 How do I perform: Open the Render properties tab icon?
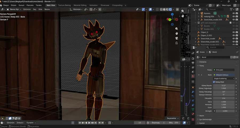[x=193, y=59]
